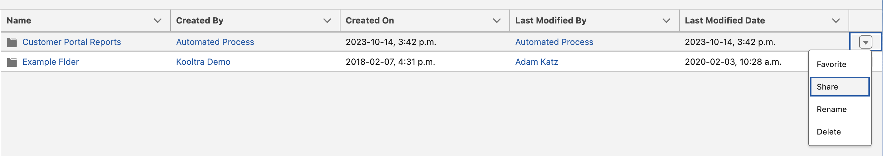Click Automated Process under Created By
The height and width of the screenshot is (156, 883).
coord(215,42)
